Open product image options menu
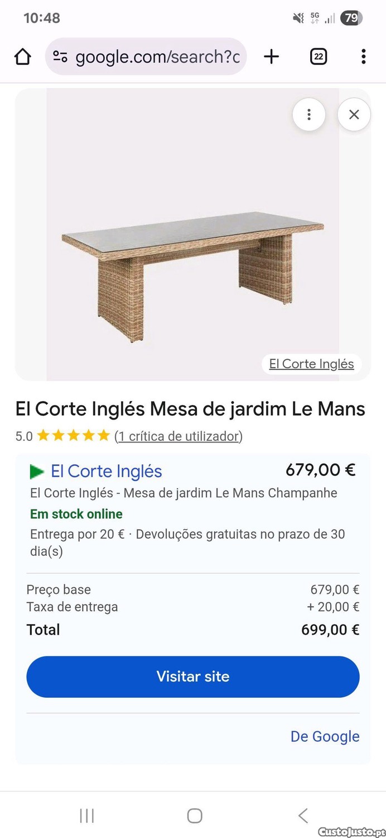Screen dimensions: 386x838 [x=308, y=115]
